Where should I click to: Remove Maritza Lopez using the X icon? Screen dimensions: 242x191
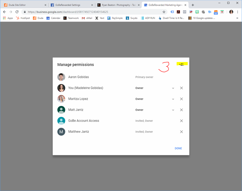pyautogui.click(x=181, y=99)
